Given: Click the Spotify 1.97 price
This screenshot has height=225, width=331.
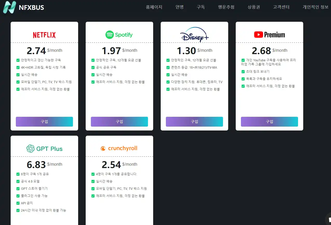Looking at the screenshot, I should 111,51.
